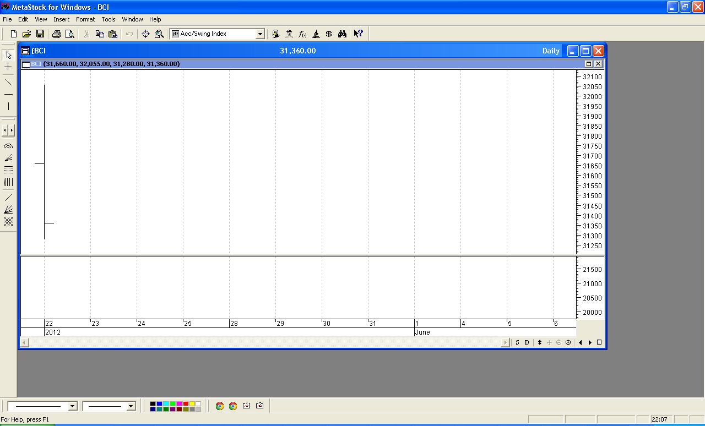Open the Acc/Swing Index indicator dropdown

[x=260, y=34]
